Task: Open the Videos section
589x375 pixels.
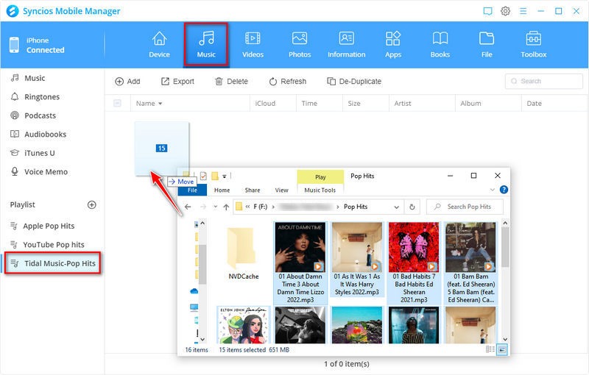Action: point(253,45)
